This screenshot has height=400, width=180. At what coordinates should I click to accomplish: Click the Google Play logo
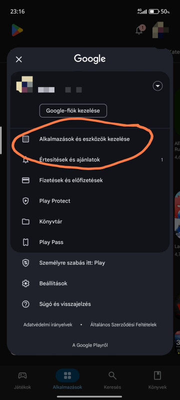coord(17,30)
